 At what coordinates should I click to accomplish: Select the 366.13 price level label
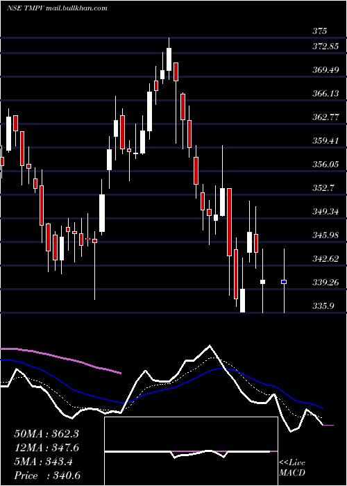[325, 94]
